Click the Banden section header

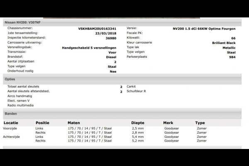coord(122,114)
